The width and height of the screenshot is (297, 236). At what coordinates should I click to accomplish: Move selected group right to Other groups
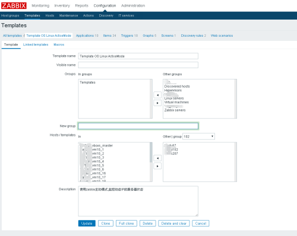tap(157, 103)
